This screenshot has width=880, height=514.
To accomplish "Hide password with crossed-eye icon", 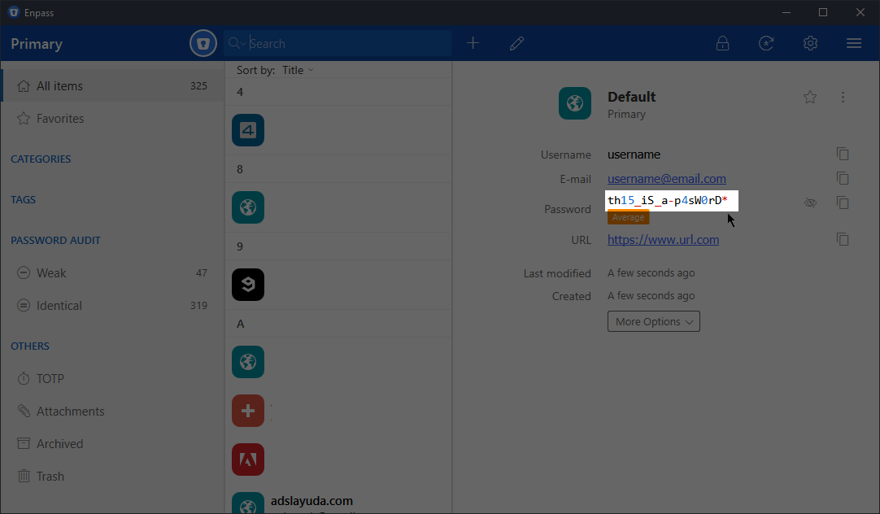I will click(810, 203).
